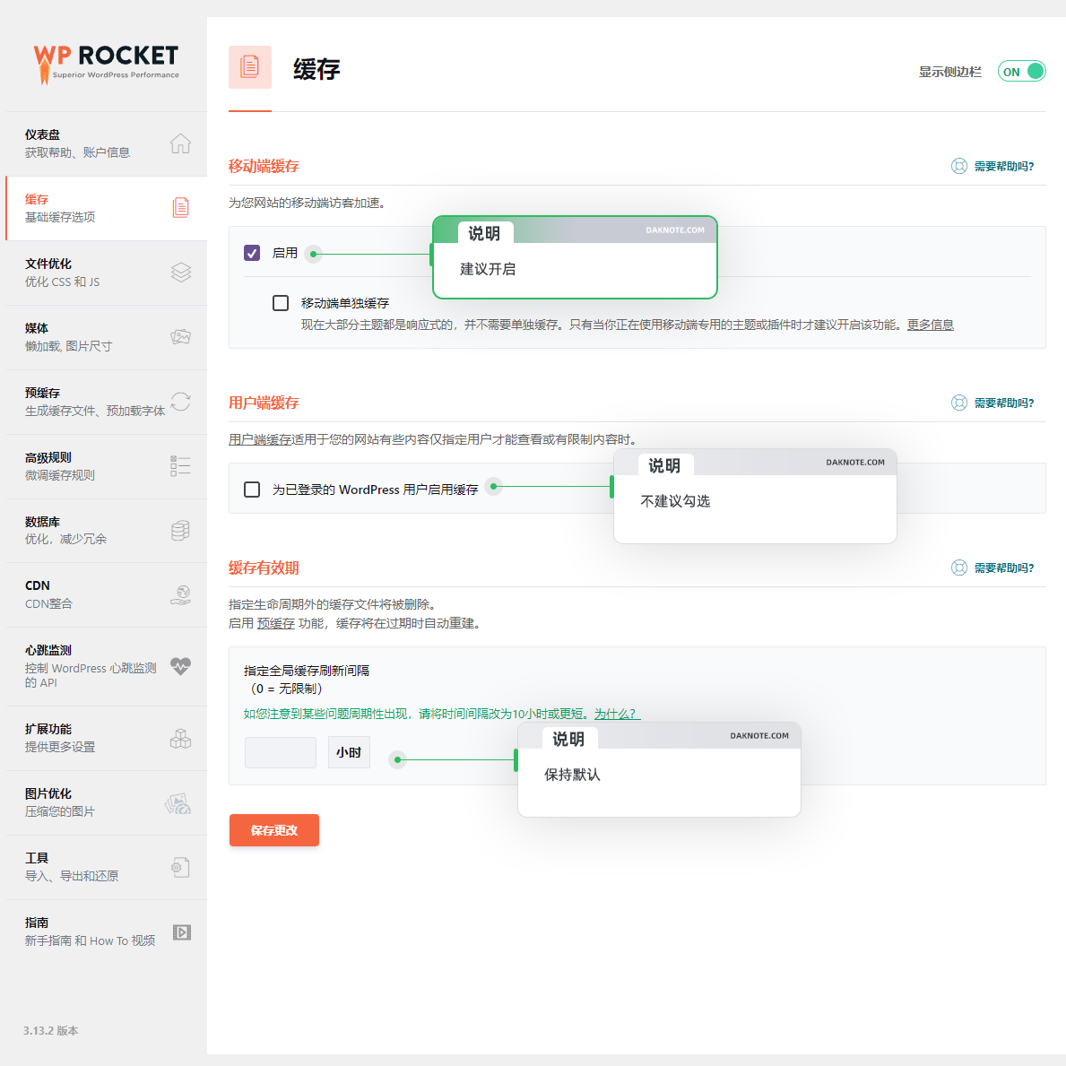The height and width of the screenshot is (1066, 1066).
Task: Click the 为什么? link
Action: [x=614, y=714]
